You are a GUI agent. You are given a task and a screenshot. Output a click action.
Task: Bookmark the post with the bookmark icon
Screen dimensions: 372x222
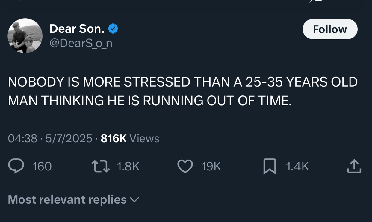(x=270, y=166)
